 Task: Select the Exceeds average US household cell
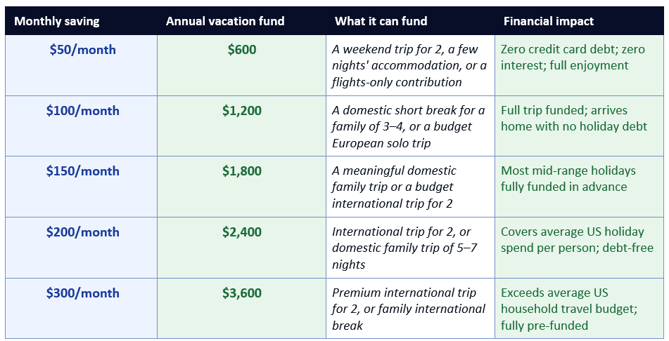pyautogui.click(x=580, y=309)
